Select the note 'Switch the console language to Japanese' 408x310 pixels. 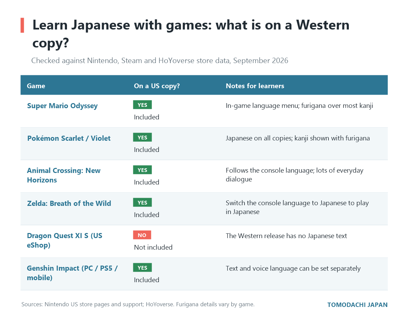point(297,207)
